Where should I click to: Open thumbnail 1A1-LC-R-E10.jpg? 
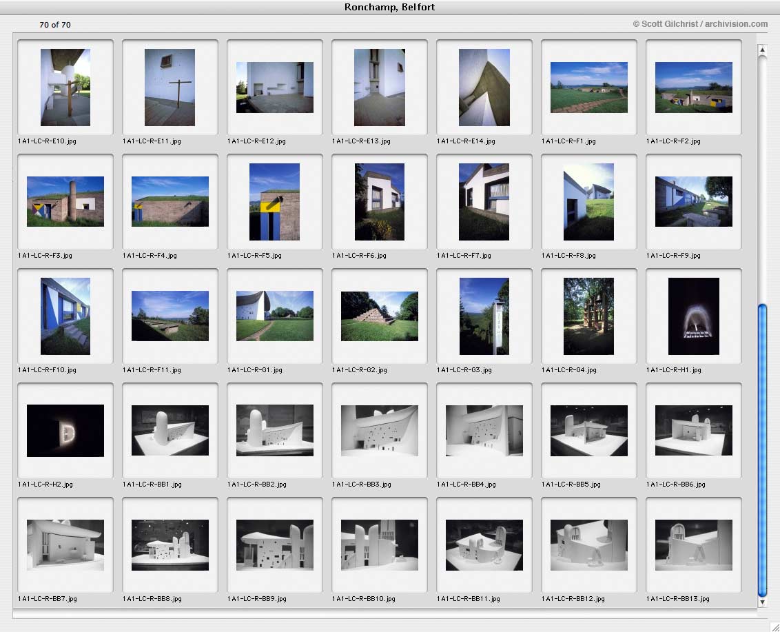[65, 87]
